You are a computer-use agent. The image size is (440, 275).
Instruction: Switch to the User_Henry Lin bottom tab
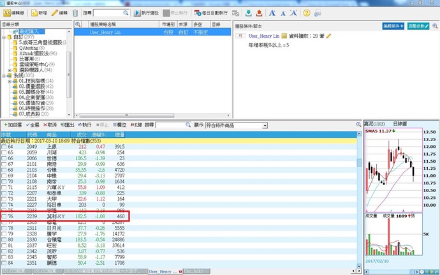(163, 271)
